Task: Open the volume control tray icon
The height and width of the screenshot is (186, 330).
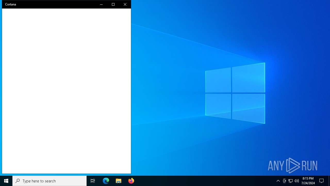Action: click(x=297, y=181)
